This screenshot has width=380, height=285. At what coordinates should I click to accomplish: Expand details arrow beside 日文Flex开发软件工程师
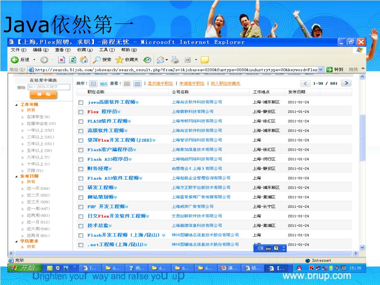(x=148, y=216)
